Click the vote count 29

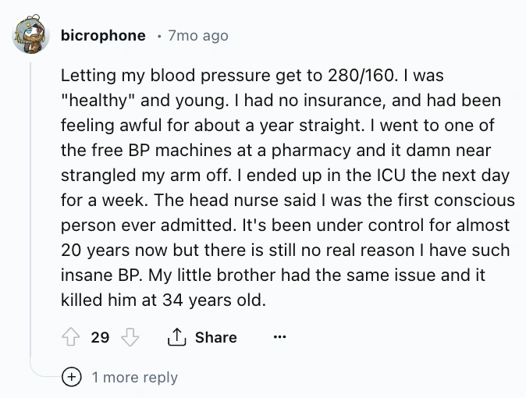[x=100, y=338]
